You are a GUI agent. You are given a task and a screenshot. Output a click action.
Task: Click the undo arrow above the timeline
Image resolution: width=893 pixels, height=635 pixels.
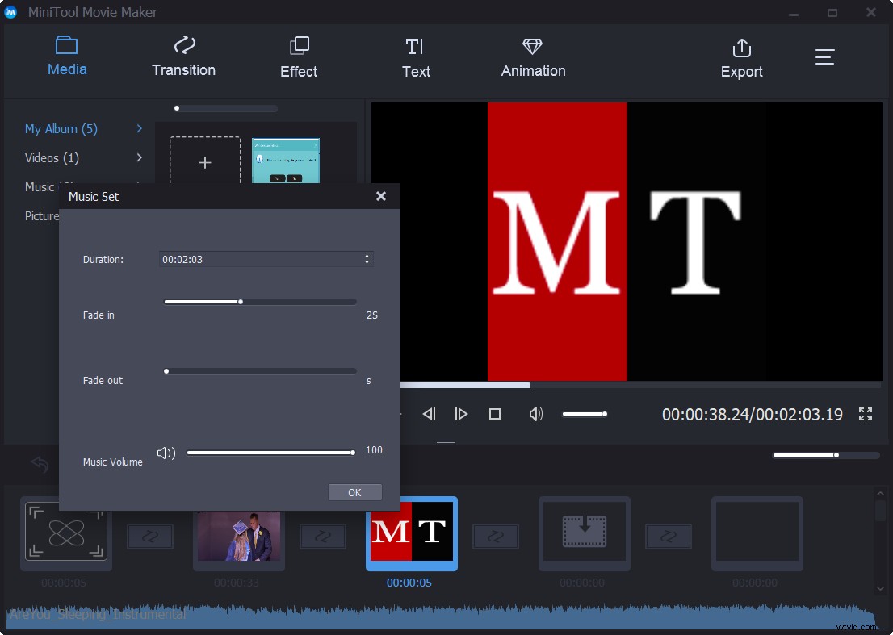(x=38, y=464)
